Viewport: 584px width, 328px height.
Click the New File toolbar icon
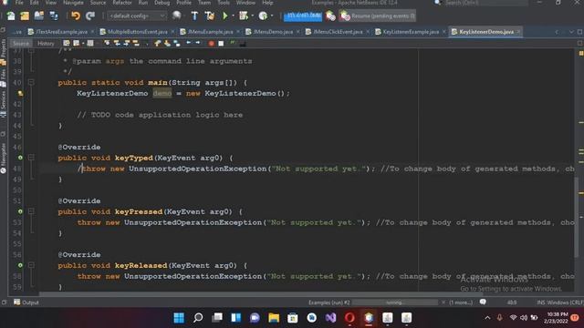11,16
